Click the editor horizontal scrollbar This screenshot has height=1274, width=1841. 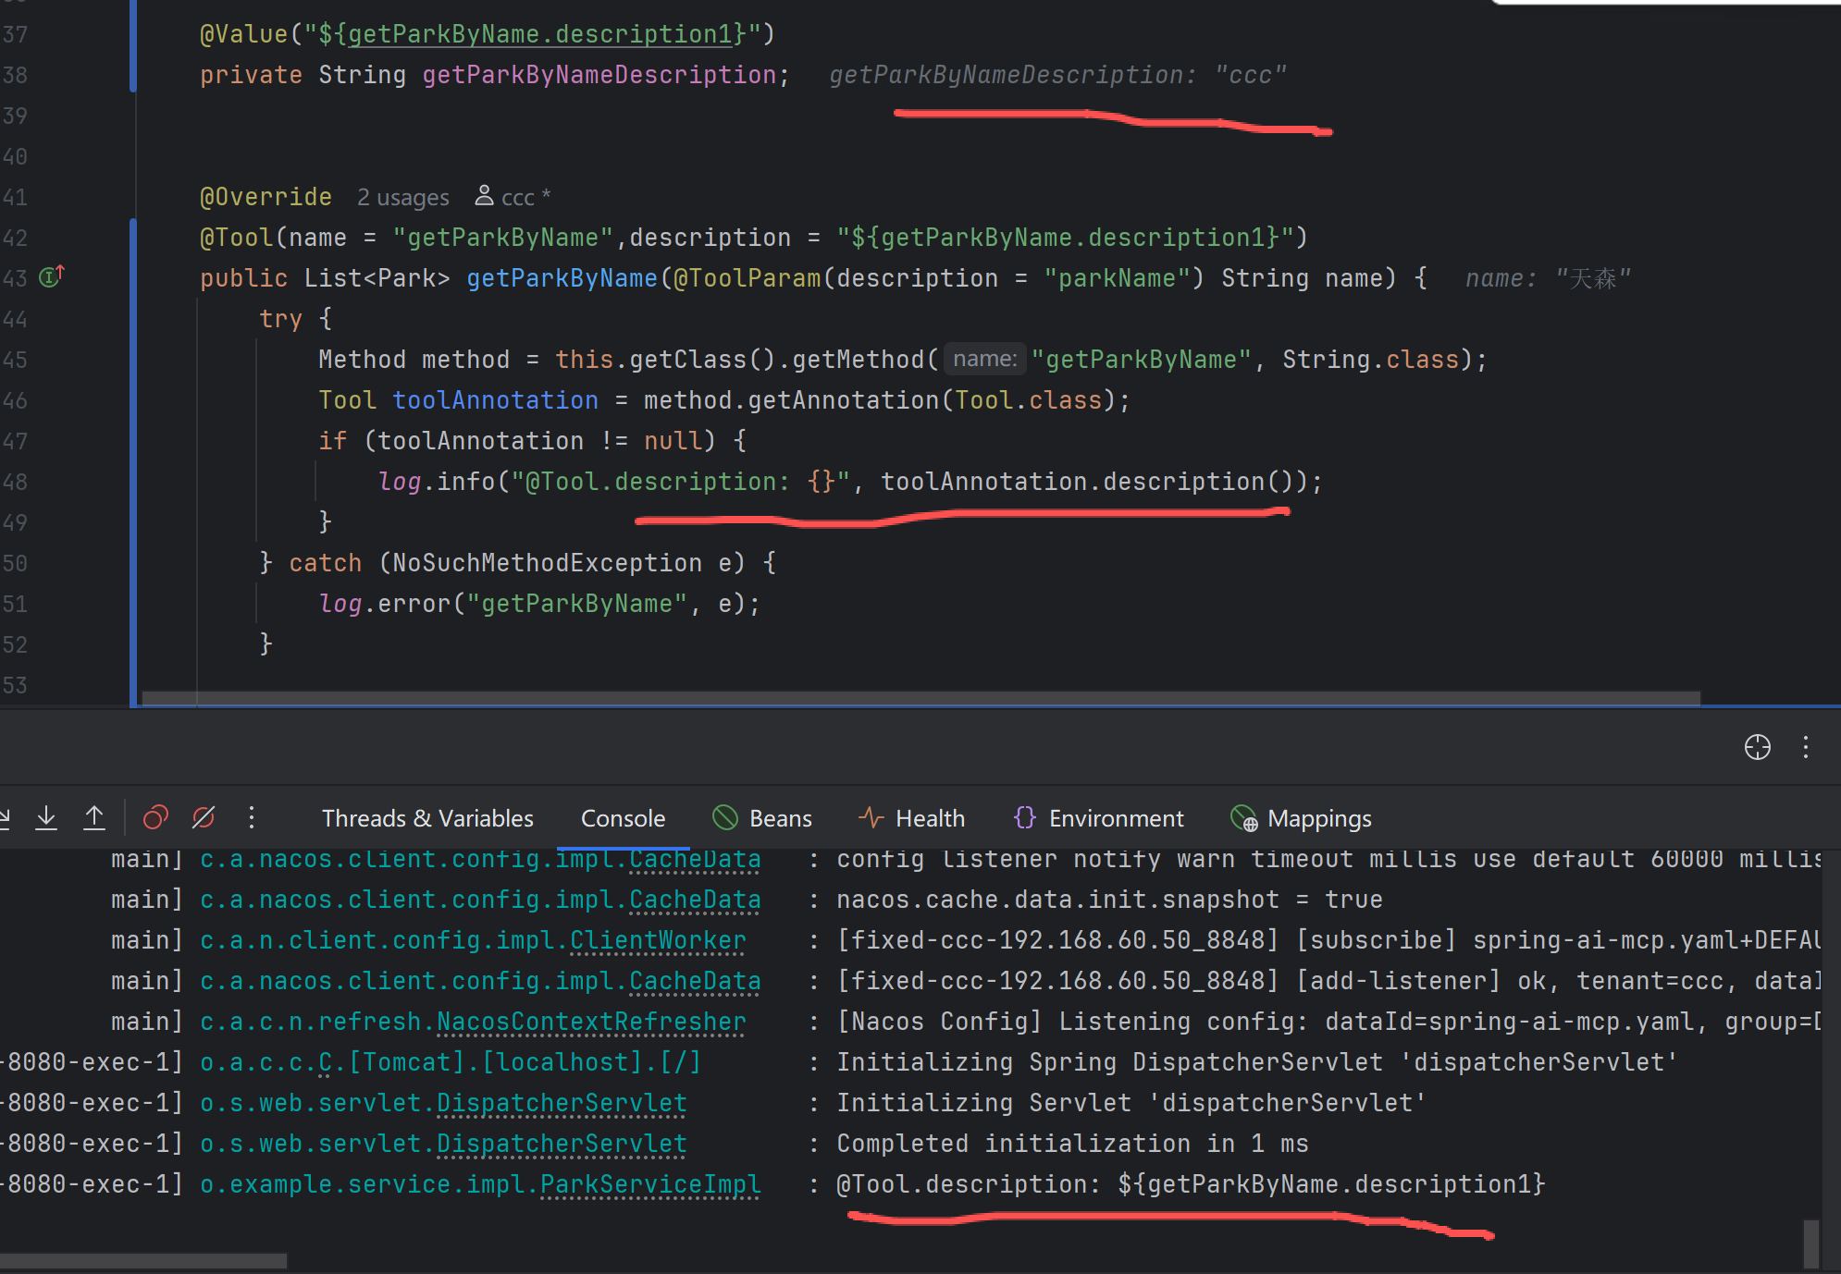(920, 698)
